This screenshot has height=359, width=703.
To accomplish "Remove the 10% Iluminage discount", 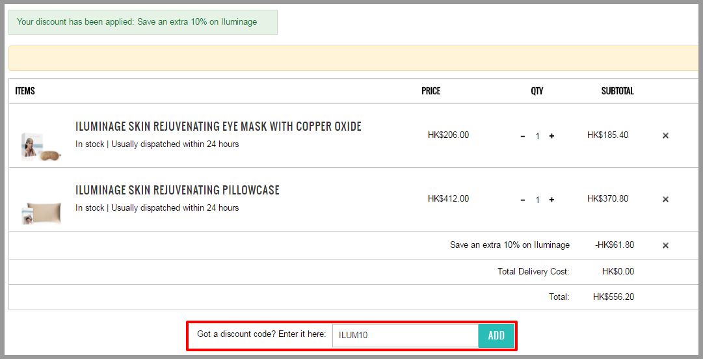I will tap(665, 246).
